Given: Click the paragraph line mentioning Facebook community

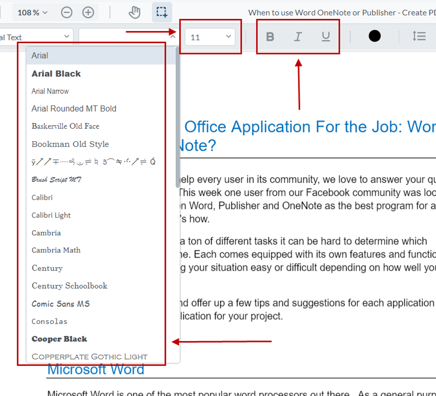Looking at the screenshot, I should (x=307, y=193).
